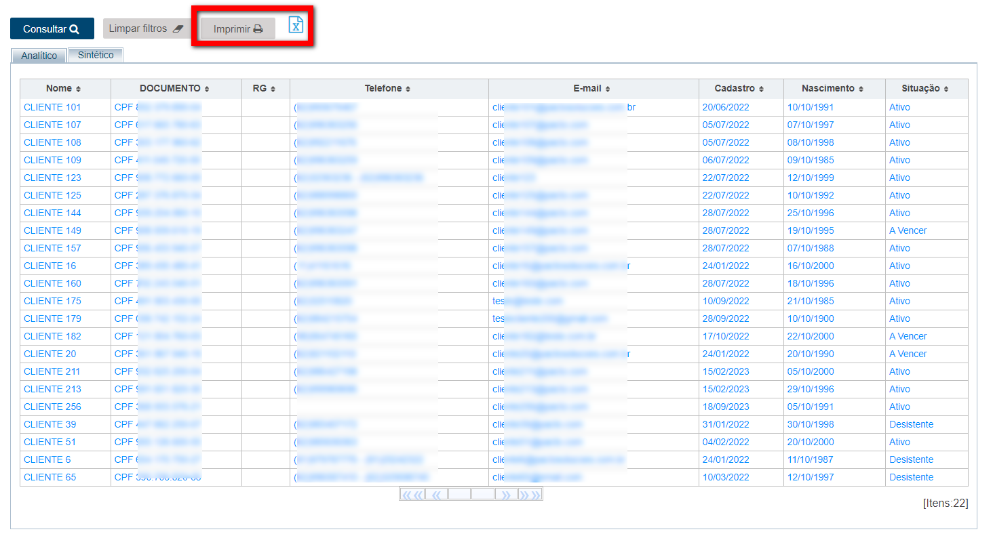Click the RG column sort icon
This screenshot has height=536, width=993.
pos(273,89)
